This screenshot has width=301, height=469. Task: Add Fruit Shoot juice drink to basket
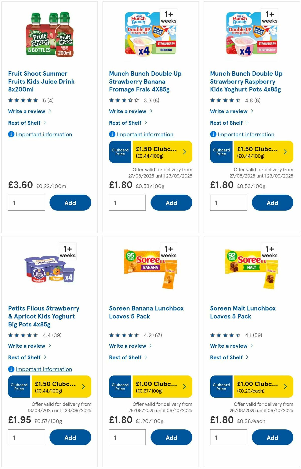(70, 203)
